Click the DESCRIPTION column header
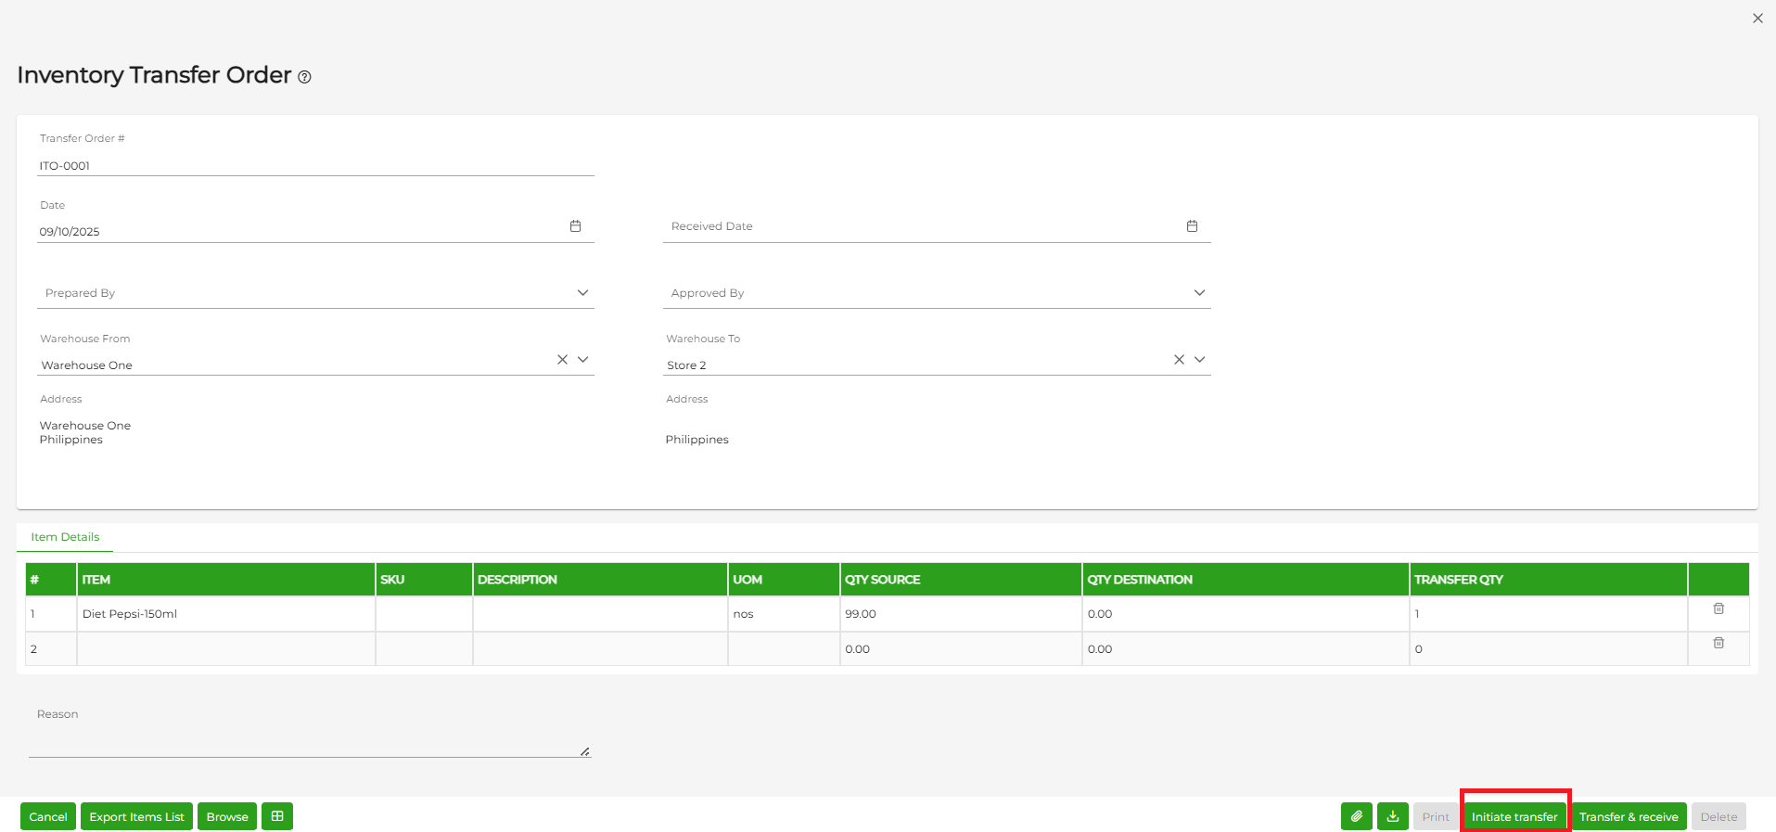Viewport: 1776px width, 832px height. [x=600, y=580]
